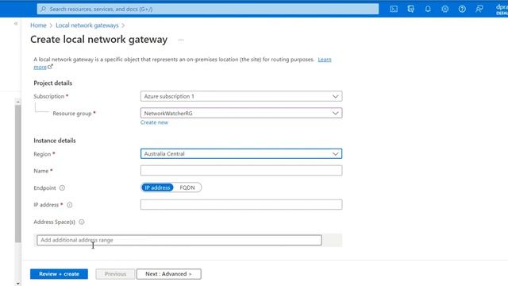The image size is (508, 286).
Task: Click the Create new resource group link
Action: click(x=154, y=122)
